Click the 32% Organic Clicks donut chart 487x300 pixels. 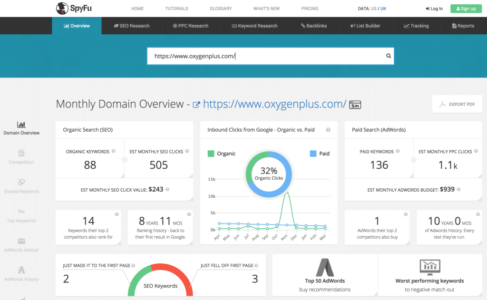click(x=269, y=174)
